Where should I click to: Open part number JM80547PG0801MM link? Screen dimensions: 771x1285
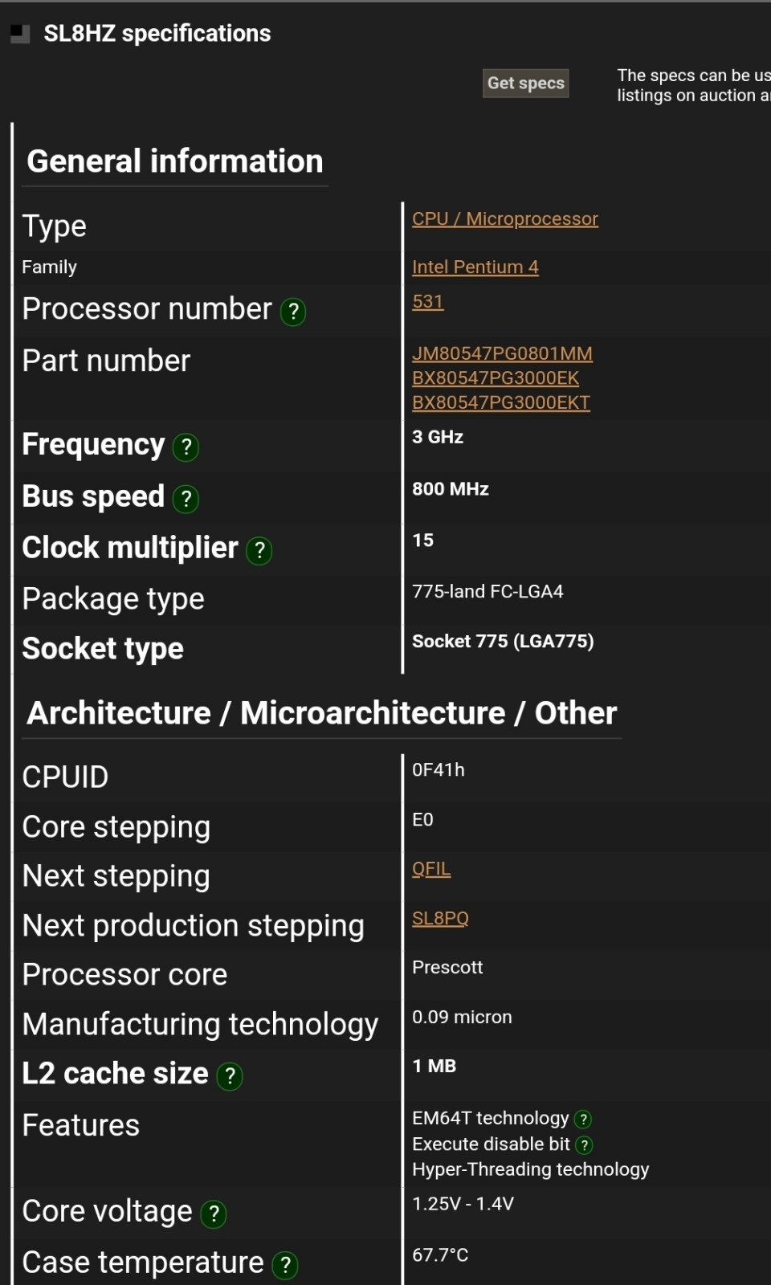click(502, 354)
